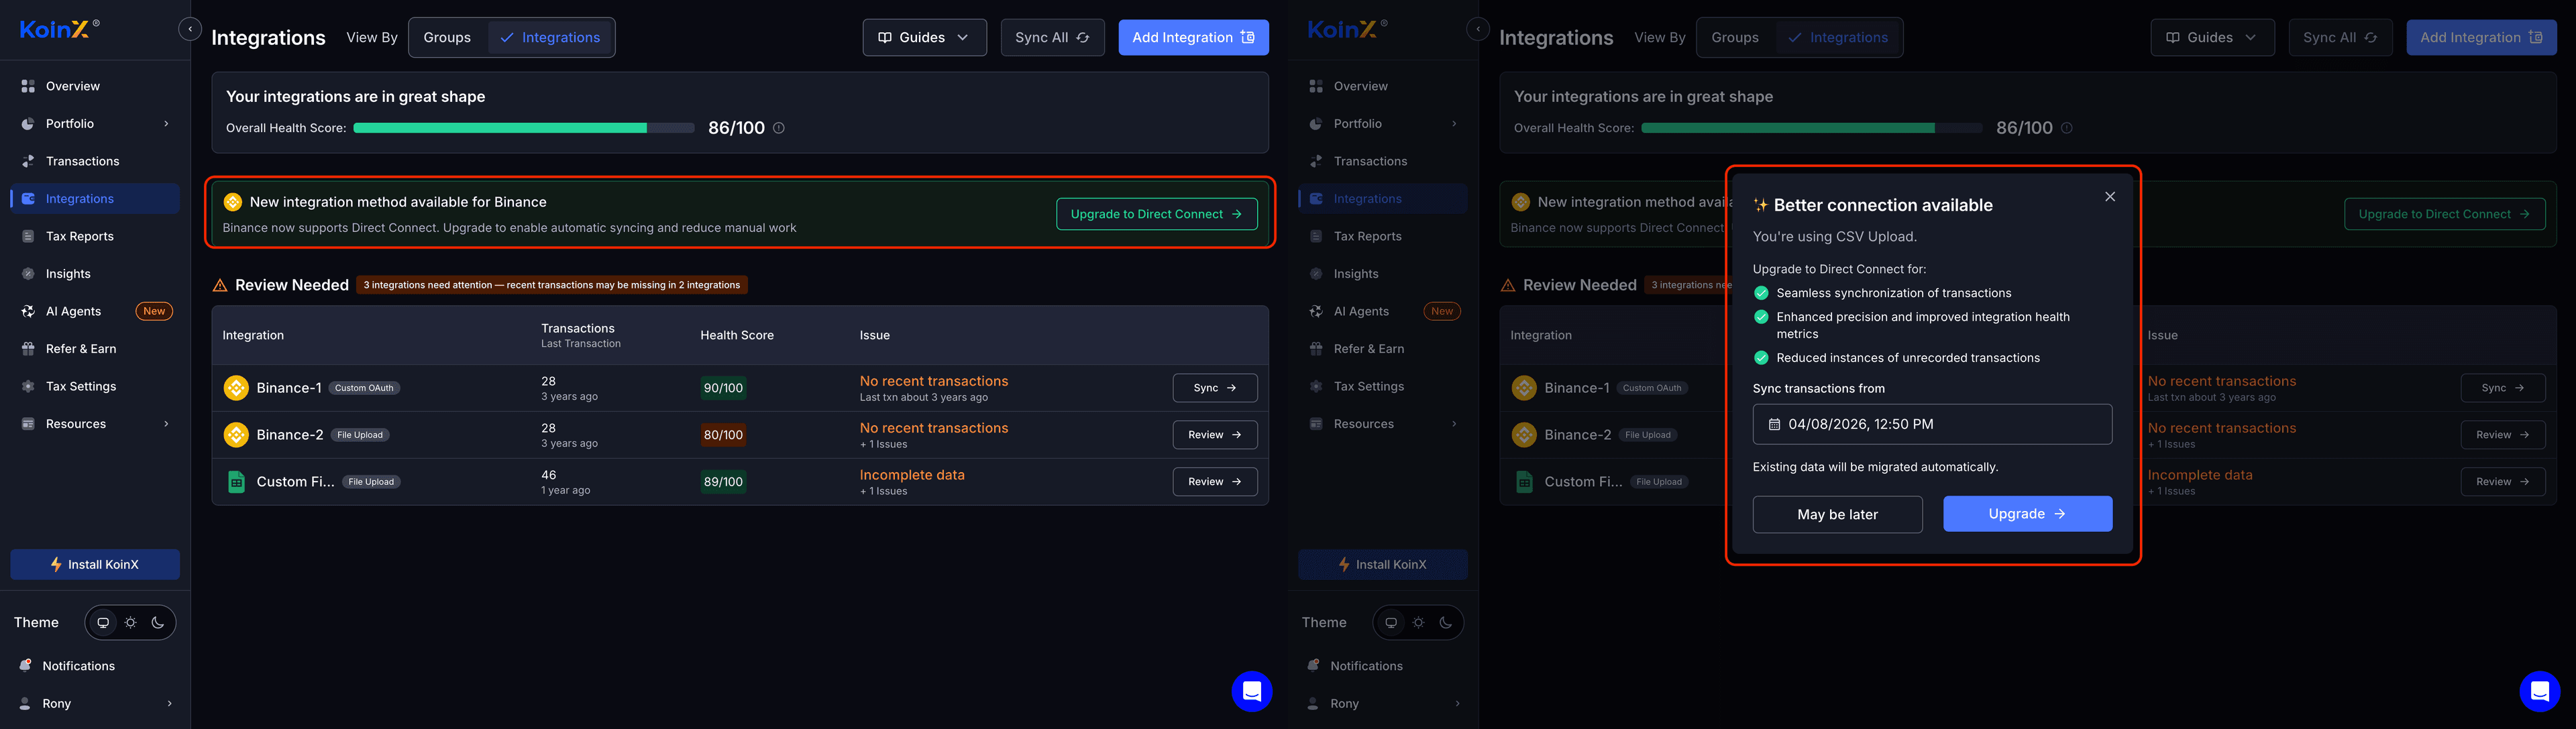Click Review for Binance-2 on the undimmed page

1215,435
